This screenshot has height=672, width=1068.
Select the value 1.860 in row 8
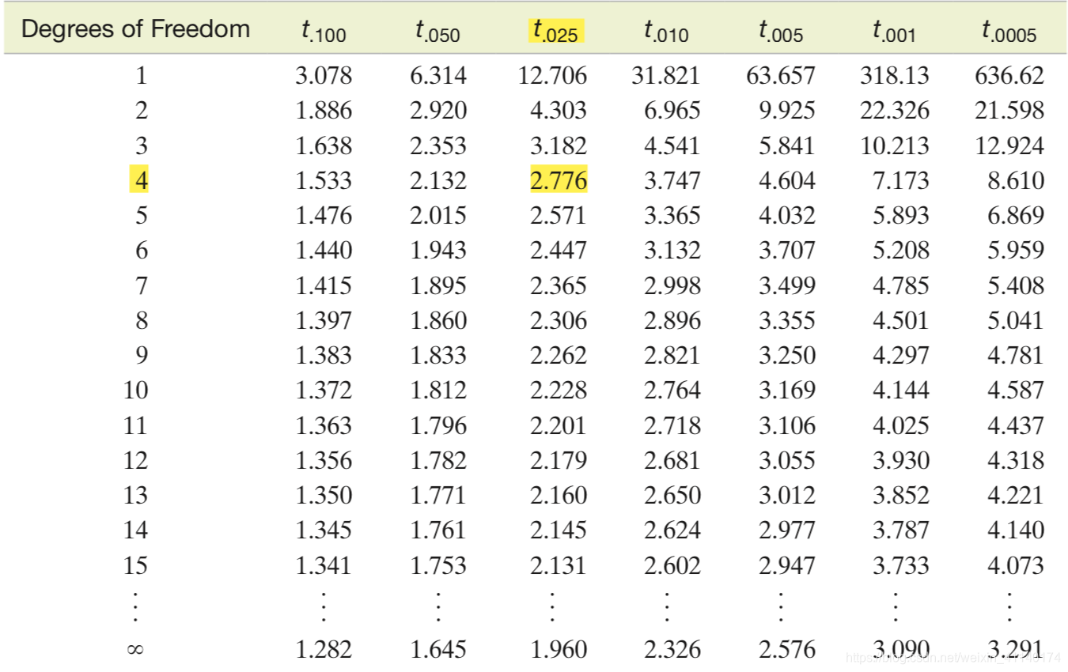[x=438, y=321]
